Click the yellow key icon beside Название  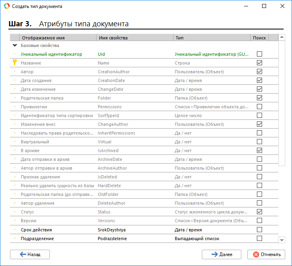(15, 63)
